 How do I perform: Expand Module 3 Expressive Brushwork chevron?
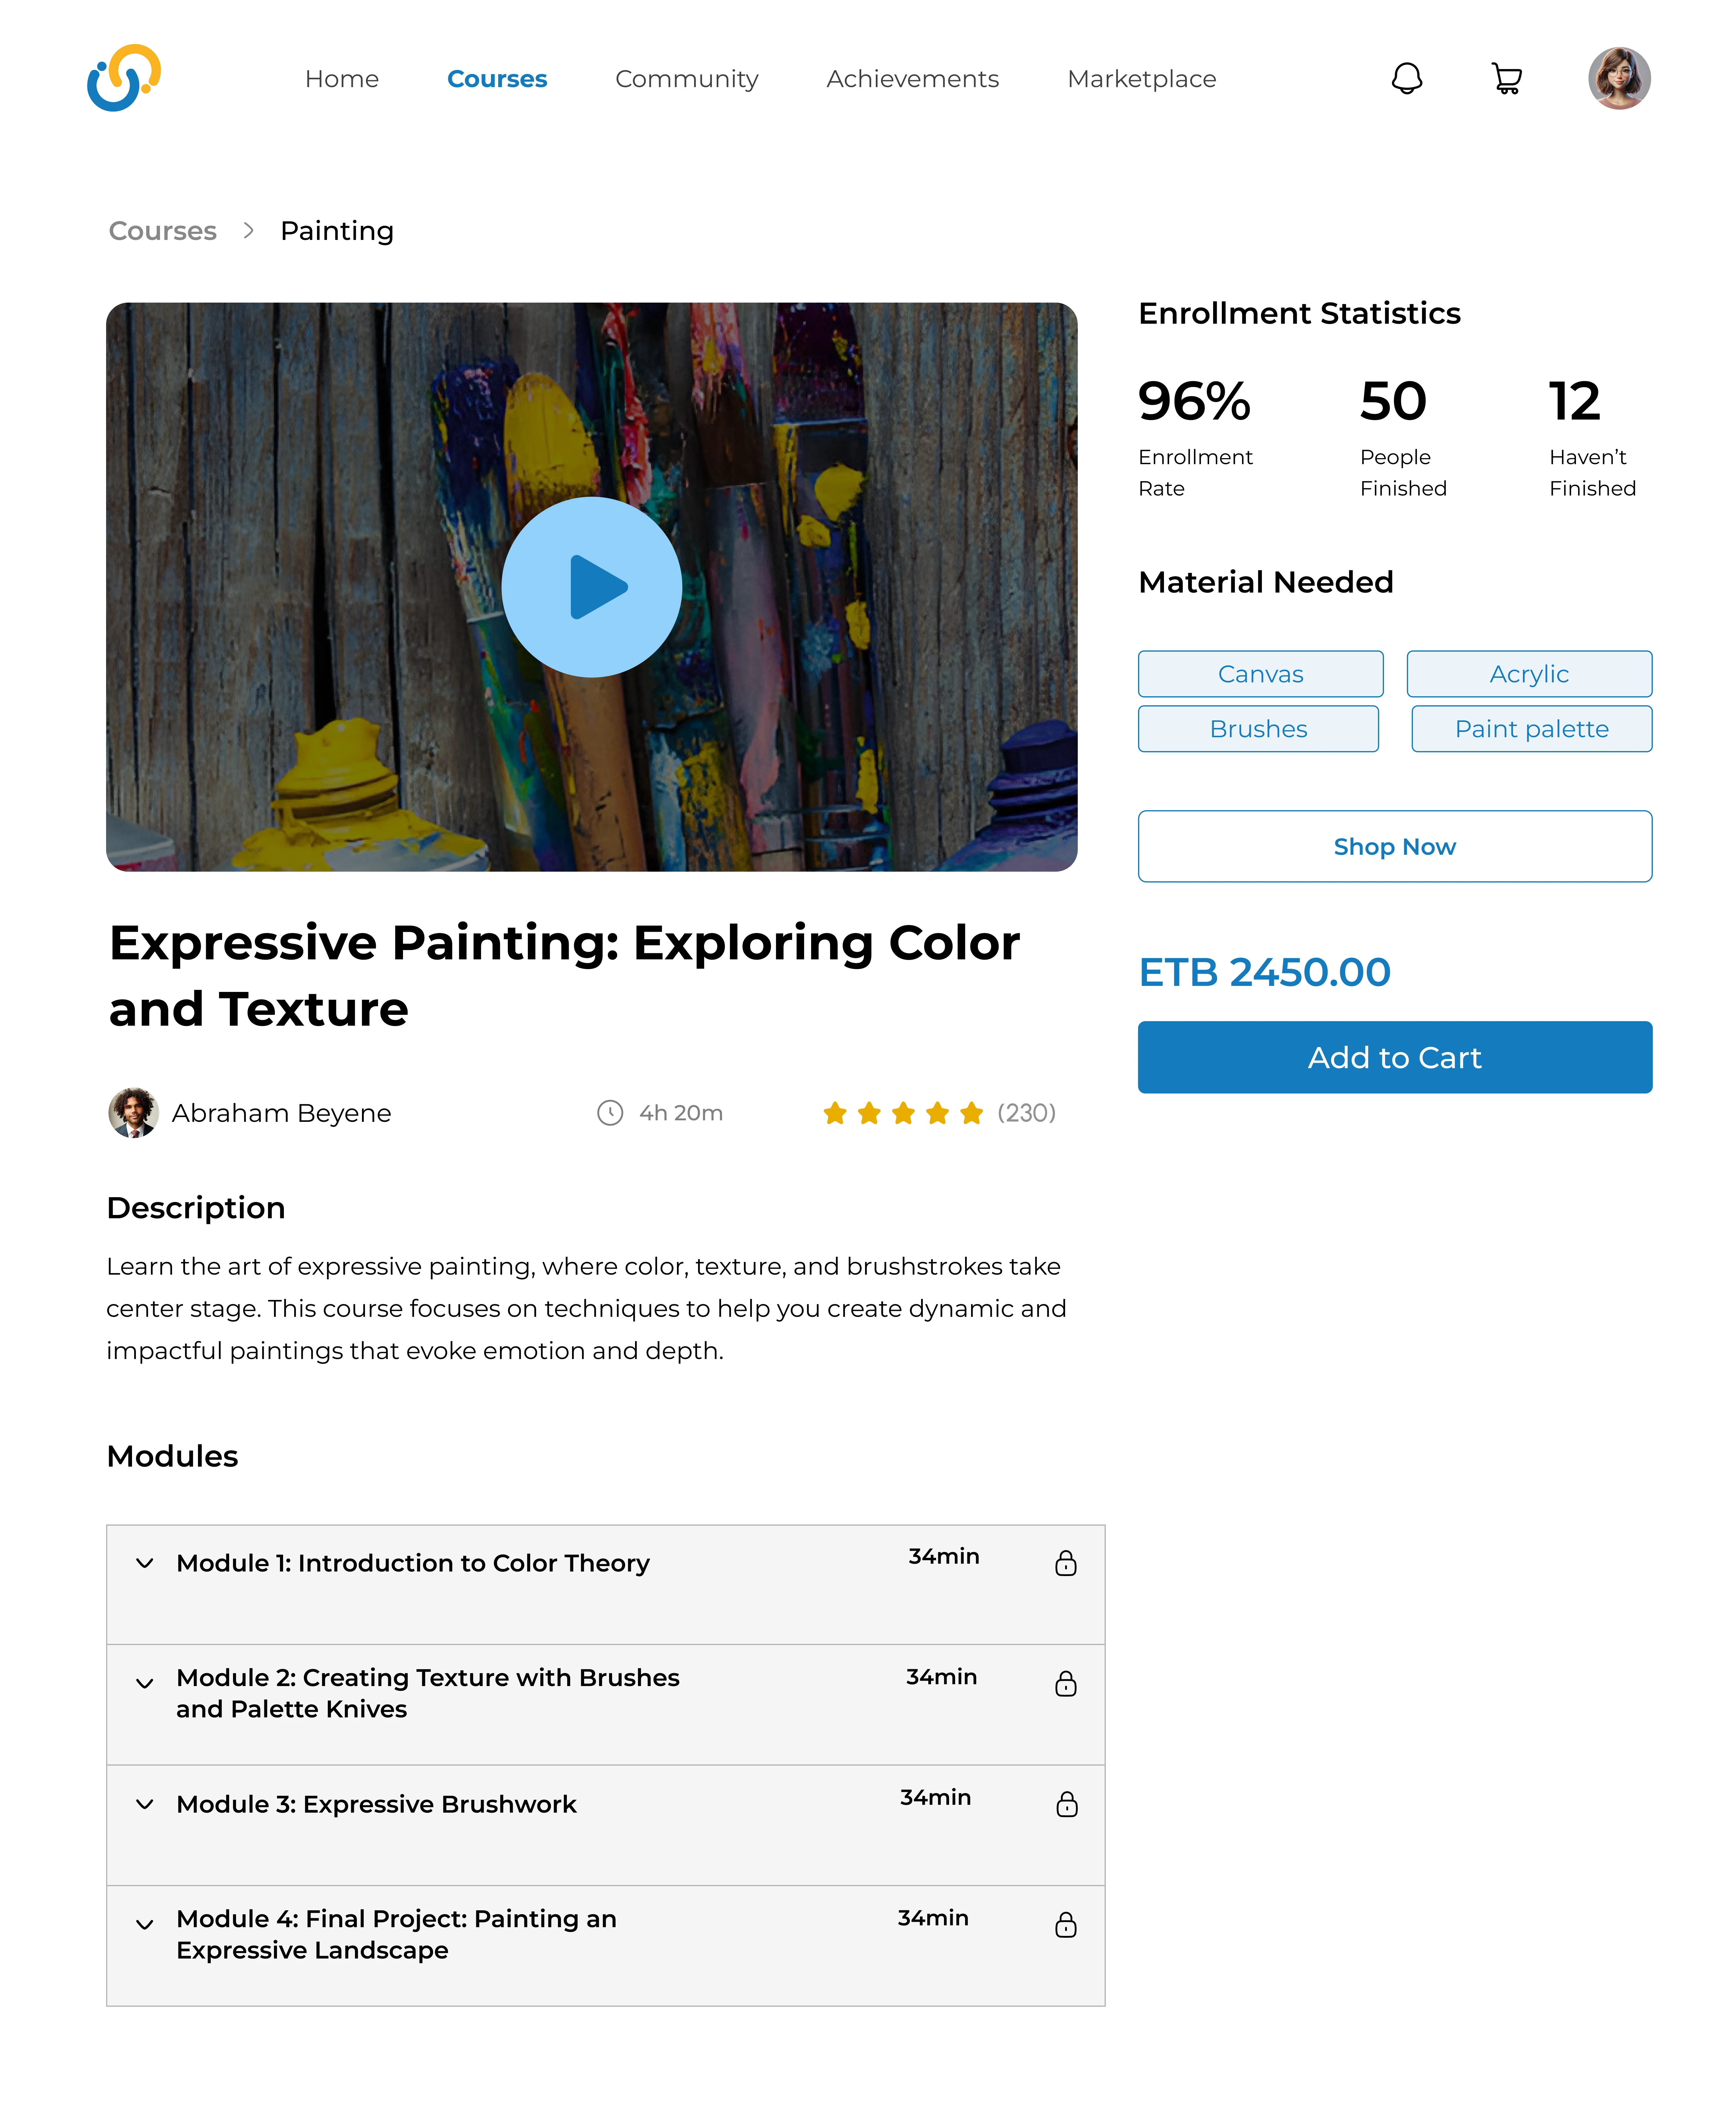145,1804
